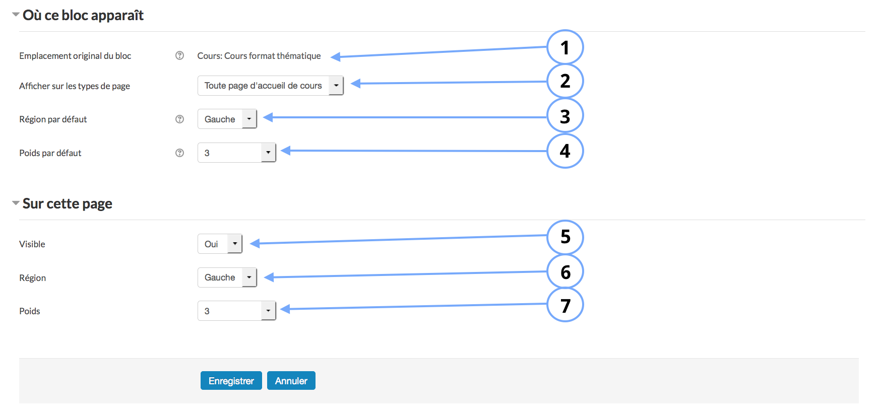Open the 'Poids par défaut' dropdown
The height and width of the screenshot is (417, 880).
pyautogui.click(x=236, y=153)
